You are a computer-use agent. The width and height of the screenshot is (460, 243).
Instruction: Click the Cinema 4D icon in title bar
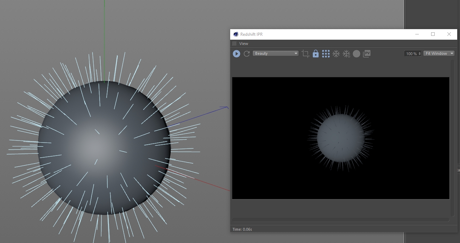click(x=236, y=34)
